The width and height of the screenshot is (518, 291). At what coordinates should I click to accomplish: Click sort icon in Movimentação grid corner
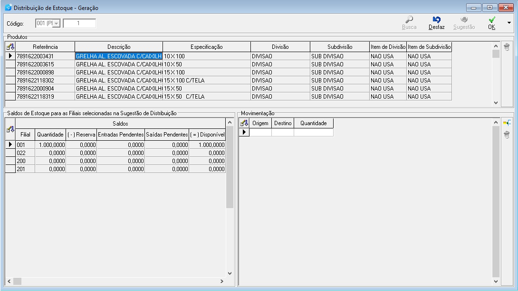pyautogui.click(x=244, y=123)
